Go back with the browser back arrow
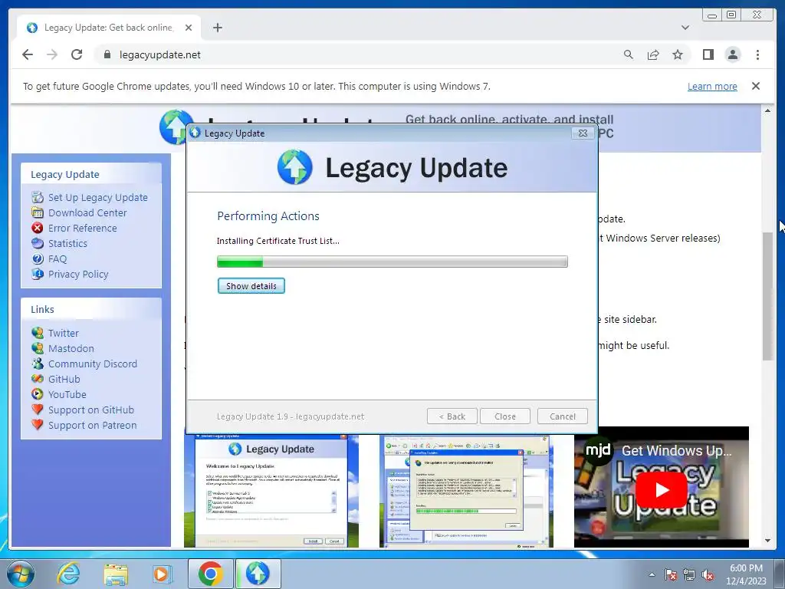This screenshot has width=785, height=589. [28, 54]
